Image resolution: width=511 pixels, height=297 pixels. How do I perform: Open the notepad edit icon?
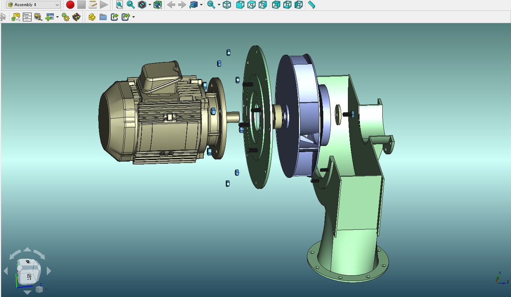(93, 5)
